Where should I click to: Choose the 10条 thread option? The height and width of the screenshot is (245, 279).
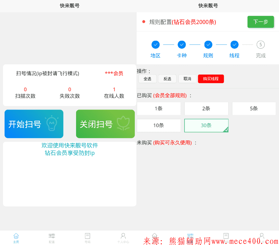[x=159, y=125]
